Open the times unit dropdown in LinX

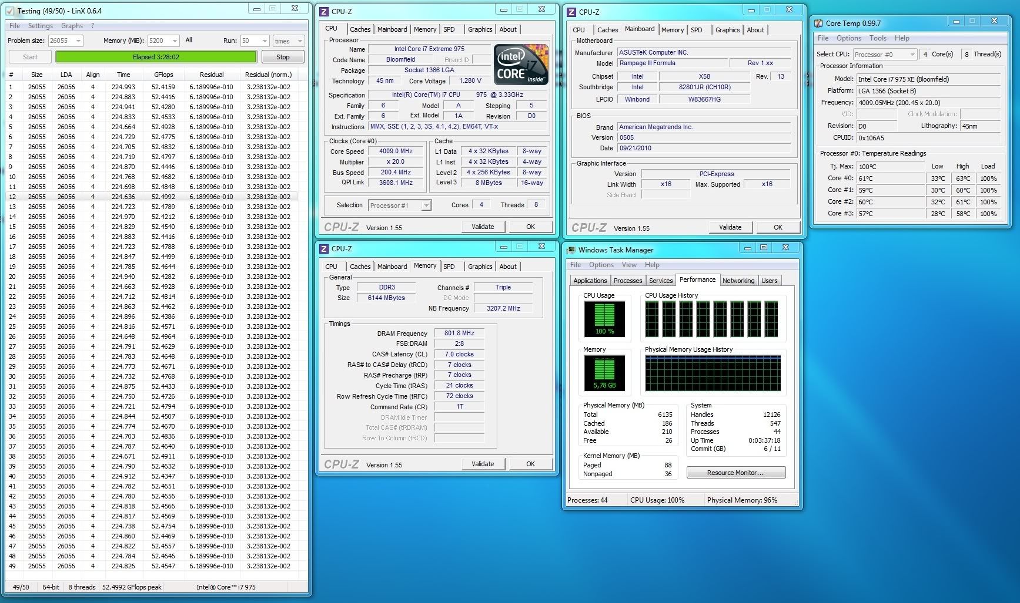(x=288, y=41)
